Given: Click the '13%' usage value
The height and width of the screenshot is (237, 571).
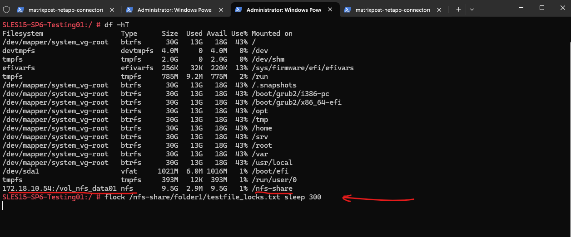Looking at the screenshot, I should [x=241, y=68].
